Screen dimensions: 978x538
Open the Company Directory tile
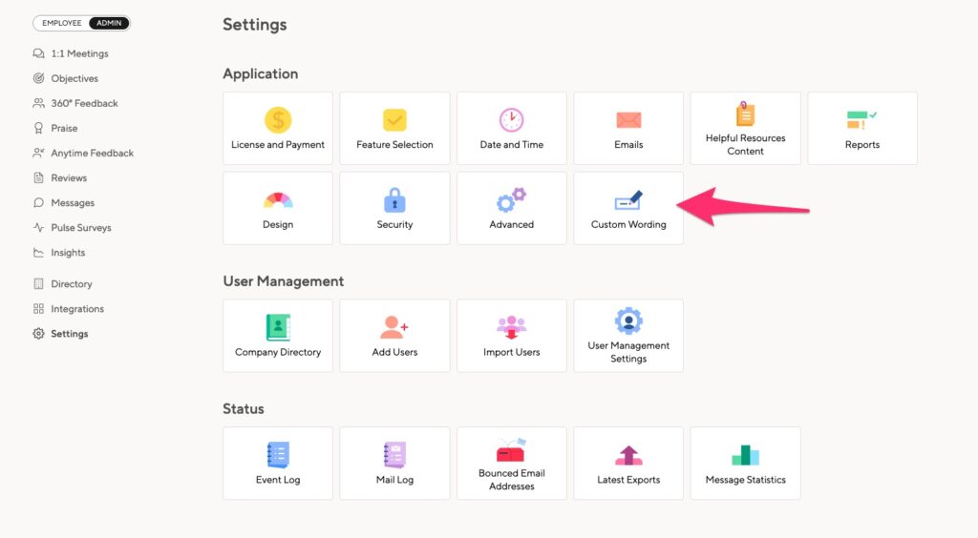[x=278, y=336]
